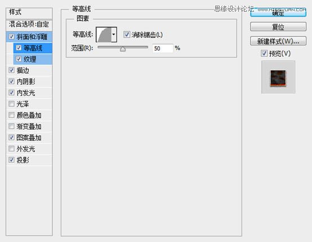The width and height of the screenshot is (312, 242).
Task: Select the 等高线 sub-entry label
Action: (x=33, y=48)
